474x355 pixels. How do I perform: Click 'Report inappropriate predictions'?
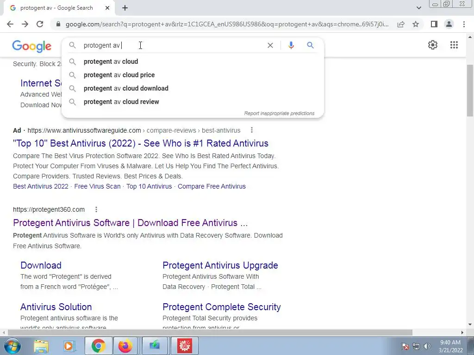279,114
